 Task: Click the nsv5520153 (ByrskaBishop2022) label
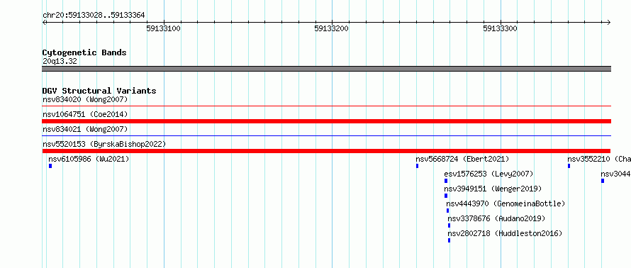(x=104, y=144)
